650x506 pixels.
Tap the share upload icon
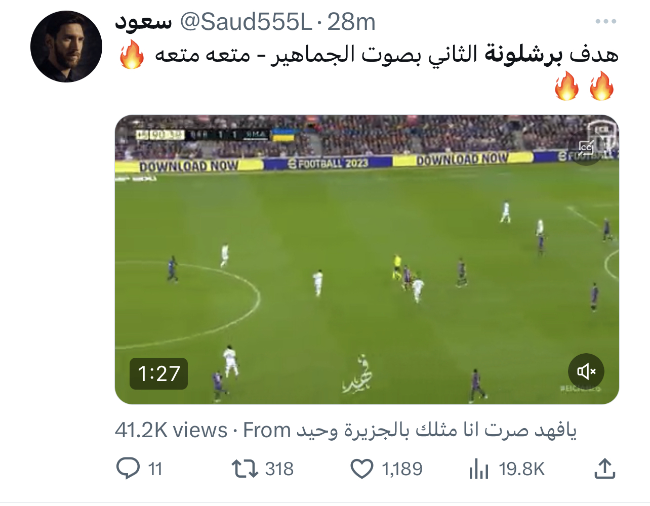pos(605,469)
